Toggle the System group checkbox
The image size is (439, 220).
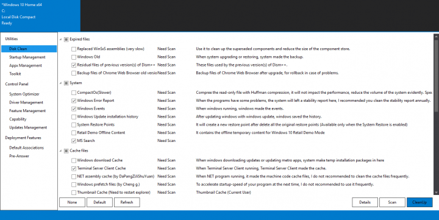coord(66,83)
